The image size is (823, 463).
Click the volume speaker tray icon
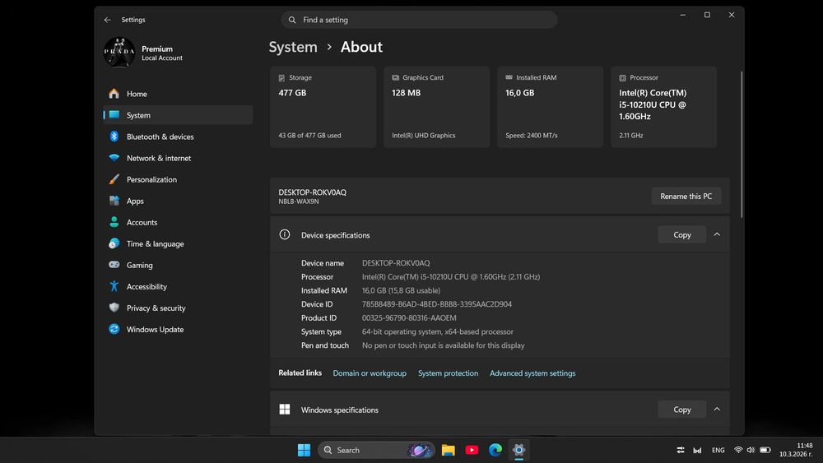click(751, 450)
